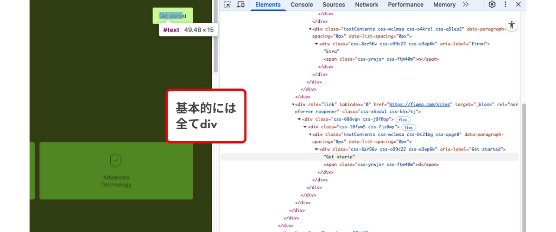The width and height of the screenshot is (556, 232).
Task: Click the #text inspect tooltip
Action: 188,30
